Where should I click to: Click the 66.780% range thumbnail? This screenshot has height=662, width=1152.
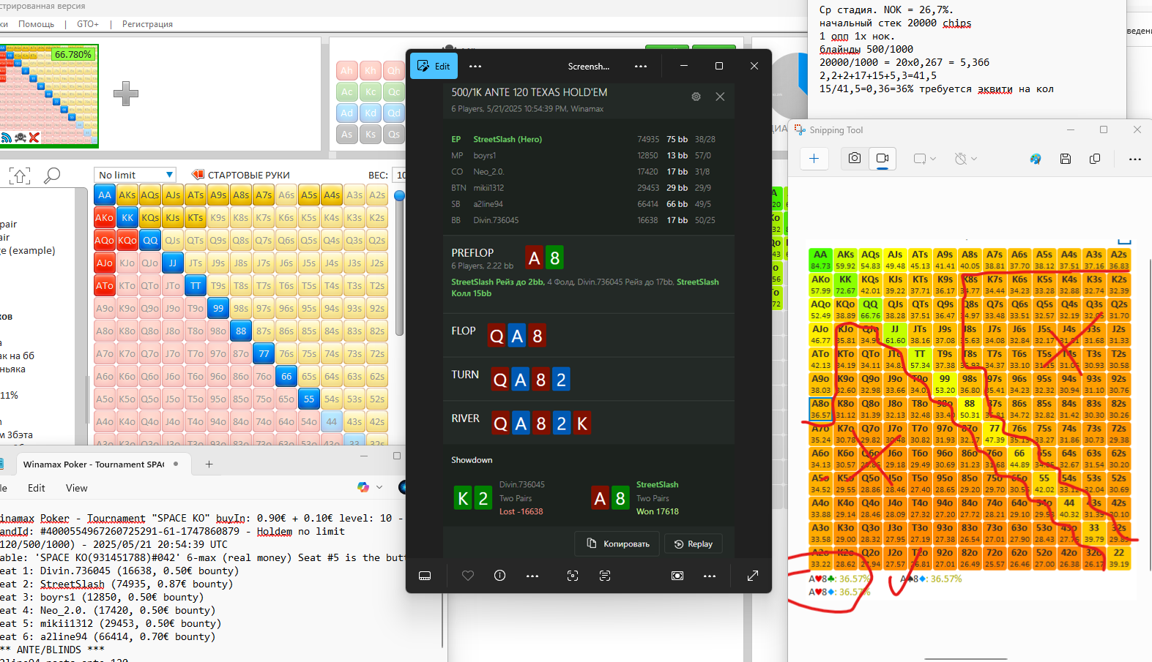tap(49, 95)
